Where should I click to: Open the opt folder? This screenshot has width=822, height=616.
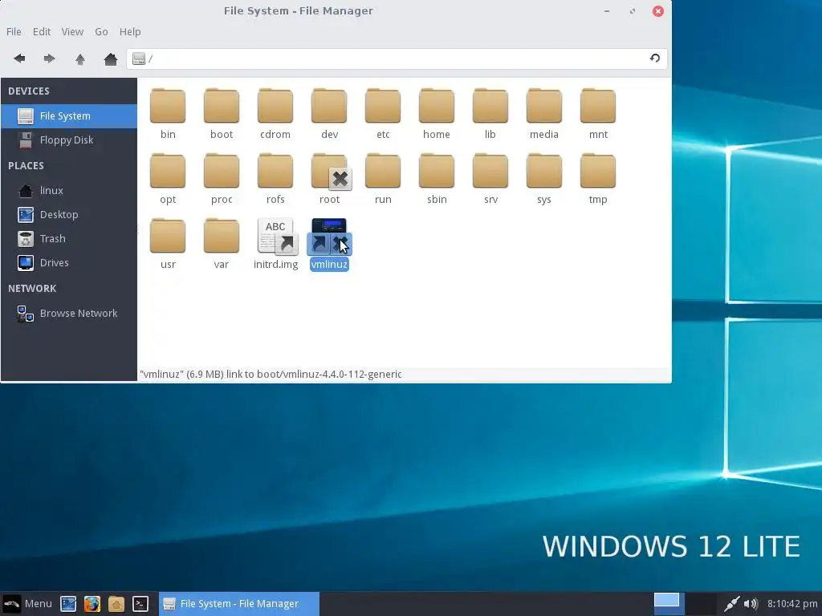tap(168, 179)
